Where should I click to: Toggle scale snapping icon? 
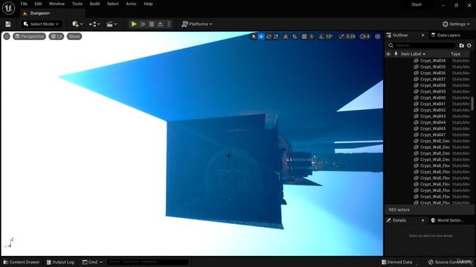click(342, 36)
